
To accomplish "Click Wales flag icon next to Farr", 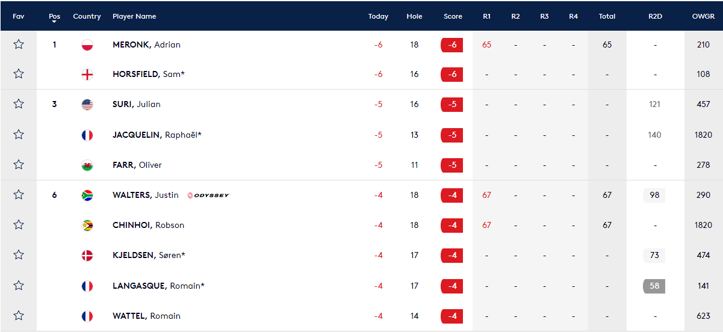I will [x=87, y=165].
